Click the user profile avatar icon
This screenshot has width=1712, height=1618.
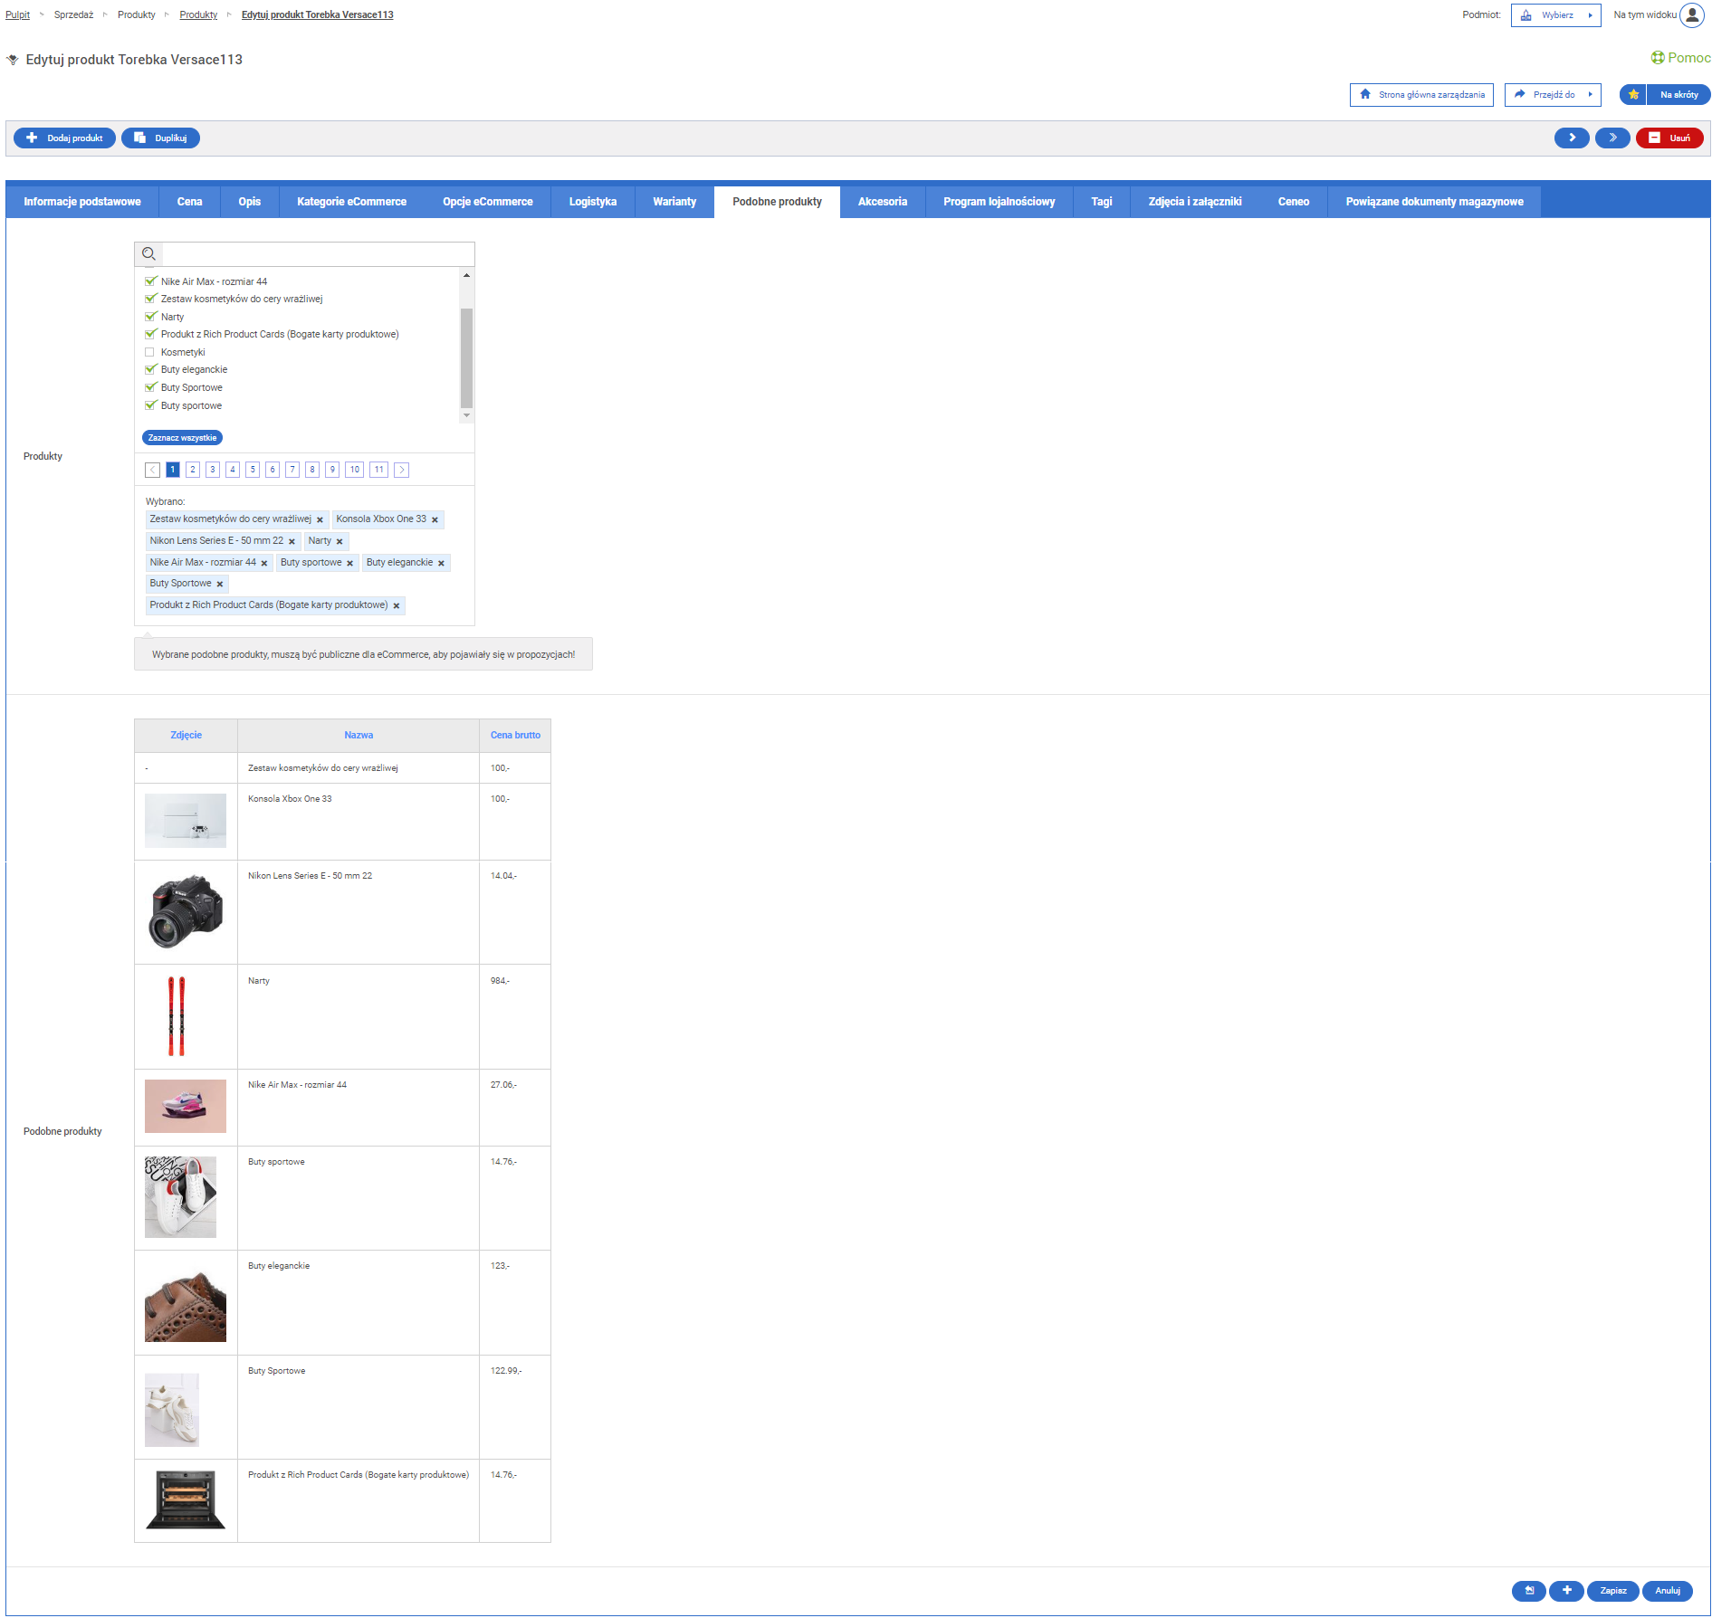click(1691, 15)
